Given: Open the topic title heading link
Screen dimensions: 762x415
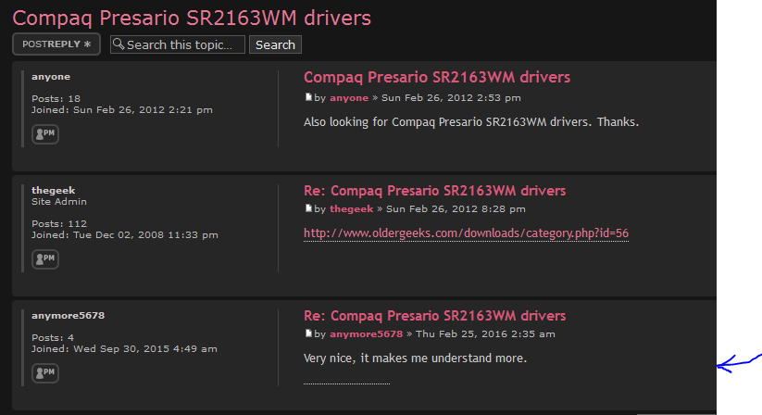Looking at the screenshot, I should coord(192,18).
